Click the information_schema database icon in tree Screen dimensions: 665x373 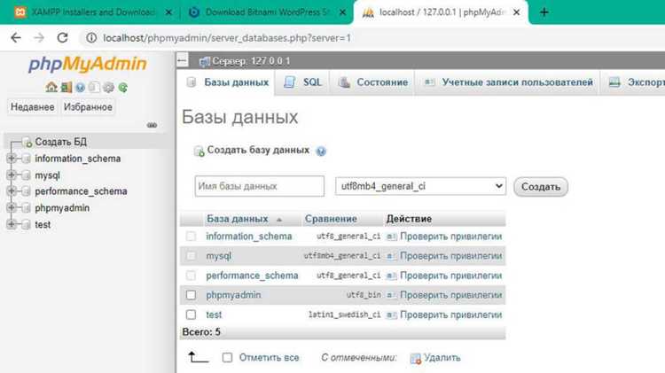tap(27, 159)
